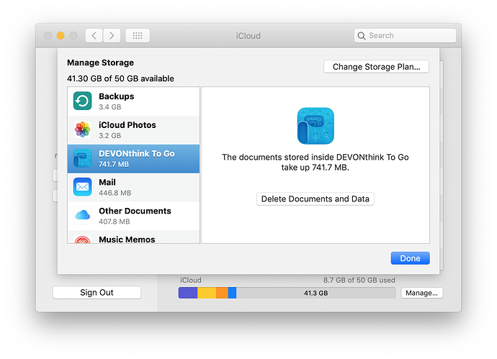Click the large DEVONthink app icon in detail pane
This screenshot has height=359, width=497.
click(x=315, y=126)
